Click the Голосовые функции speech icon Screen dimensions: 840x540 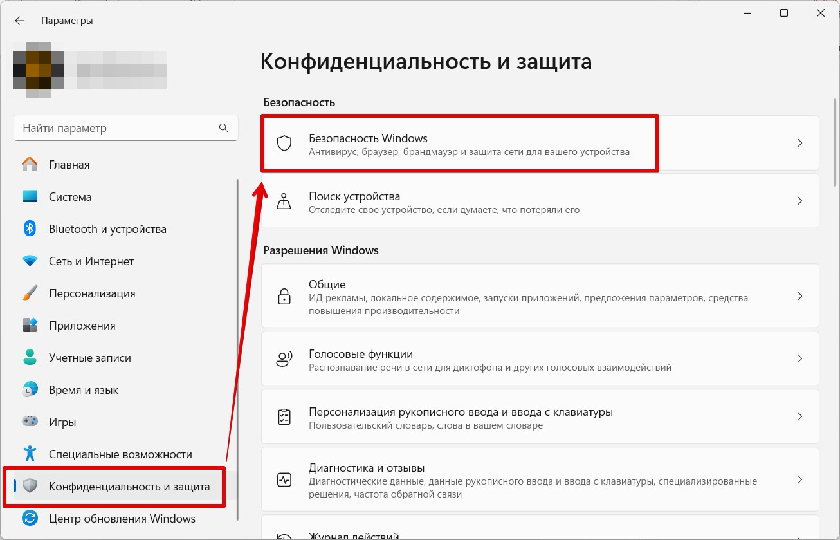284,358
